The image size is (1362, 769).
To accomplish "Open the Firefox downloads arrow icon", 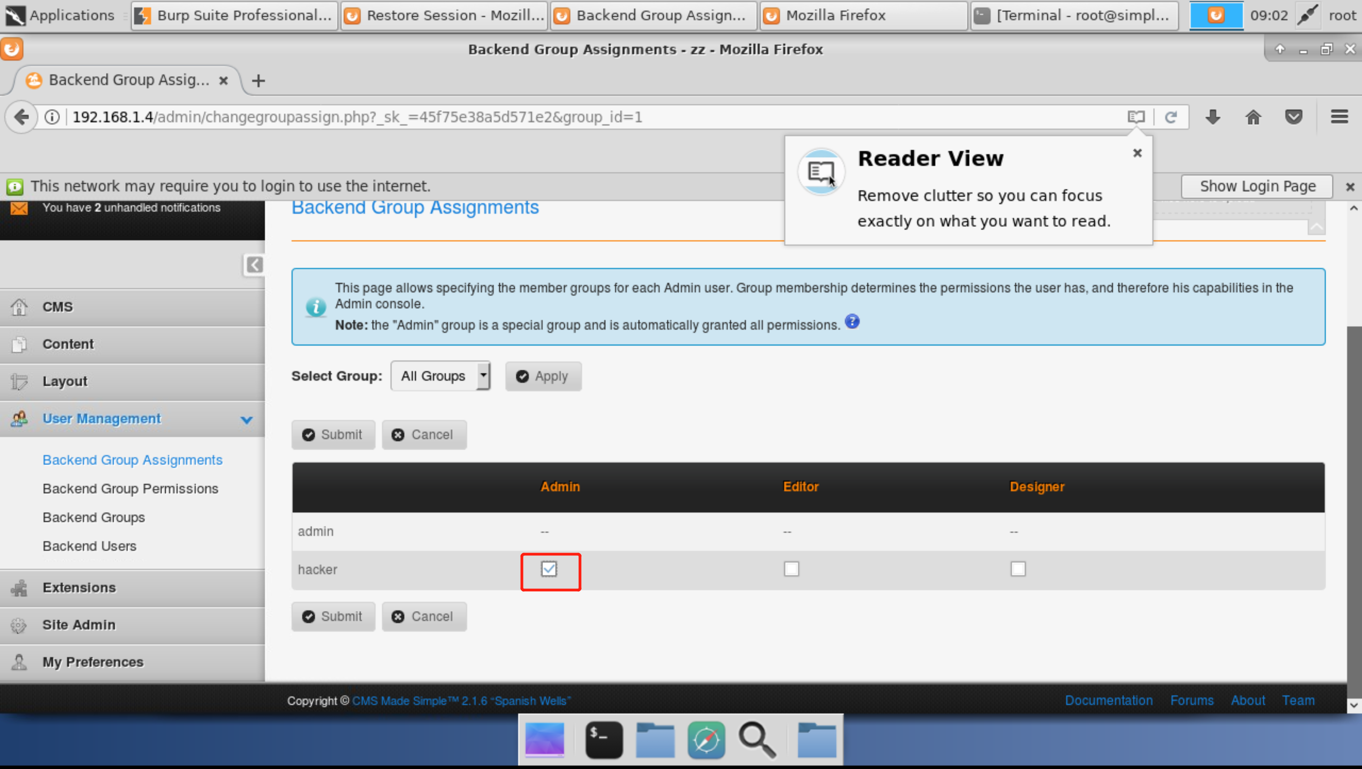I will (1213, 117).
